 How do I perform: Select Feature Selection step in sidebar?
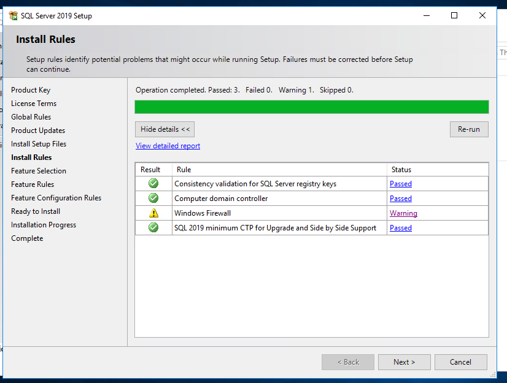click(39, 171)
